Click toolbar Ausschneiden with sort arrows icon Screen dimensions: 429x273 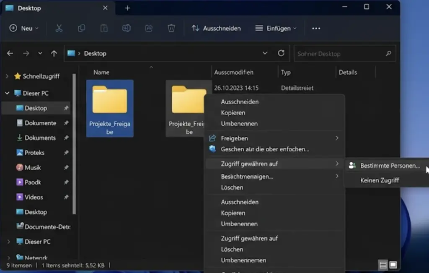tap(216, 29)
